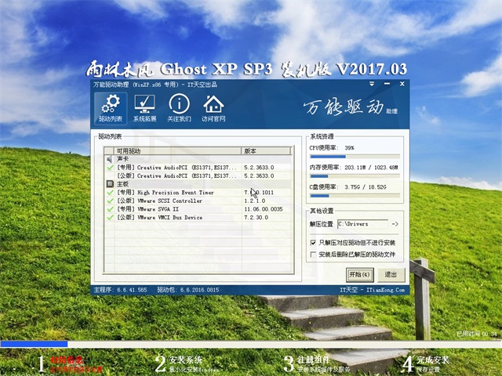
Task: Click 内存使用率 value 203.11M / 1023.48M
Action: [x=371, y=168]
